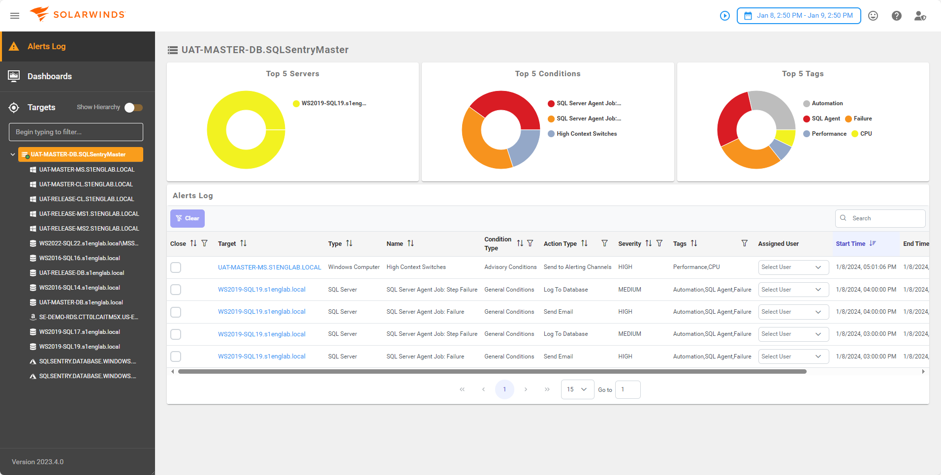This screenshot has width=941, height=475.
Task: Sort alerts by Severity column arrows
Action: pyautogui.click(x=648, y=243)
